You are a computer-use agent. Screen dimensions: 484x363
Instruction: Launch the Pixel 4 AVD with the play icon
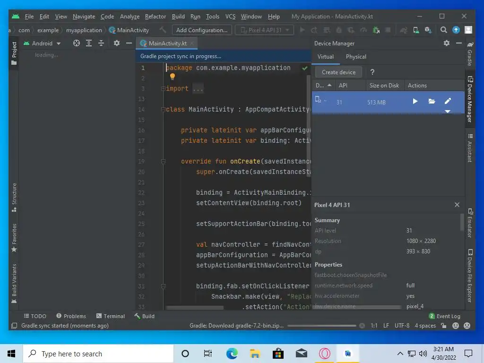[415, 101]
